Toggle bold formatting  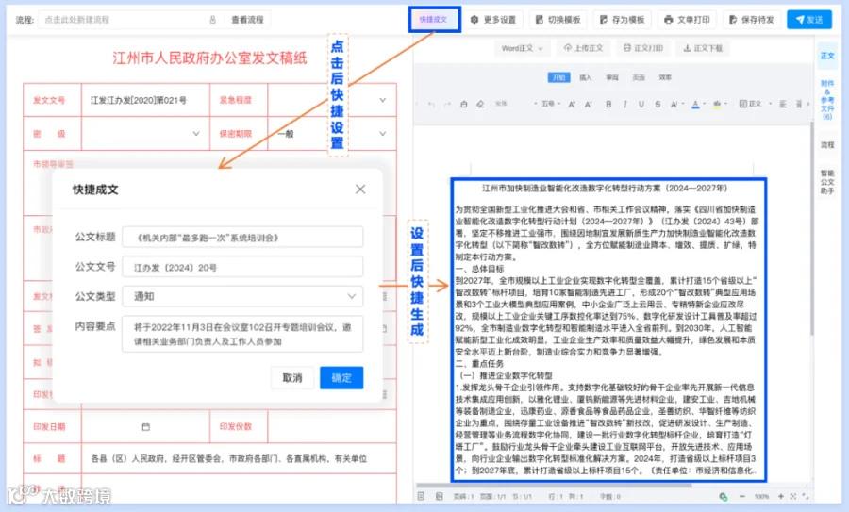(608, 104)
